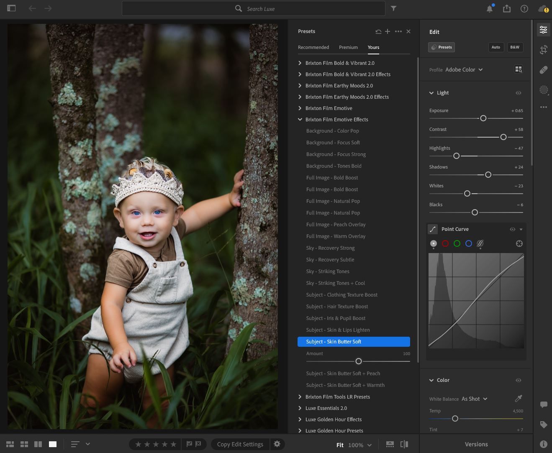Browse profiles with the grid icon
552x453 pixels.
coord(518,69)
